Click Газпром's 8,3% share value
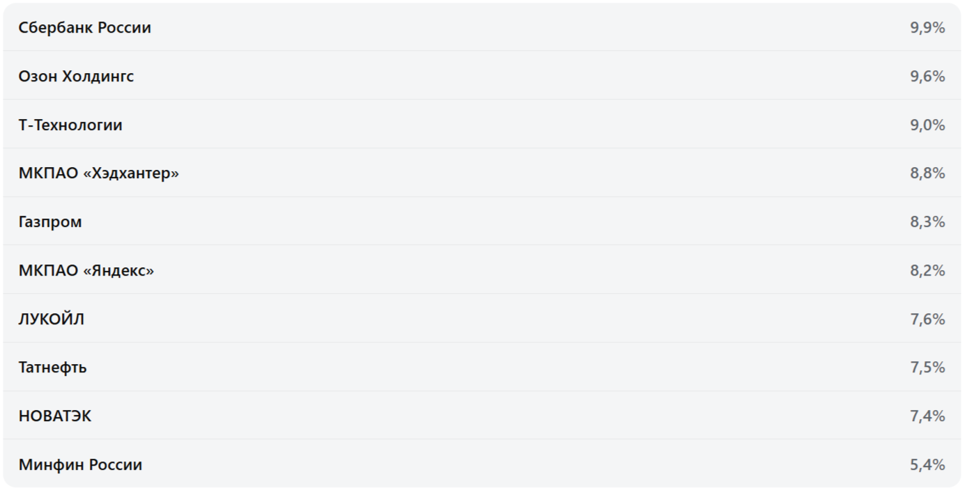This screenshot has width=965, height=488. pos(927,222)
